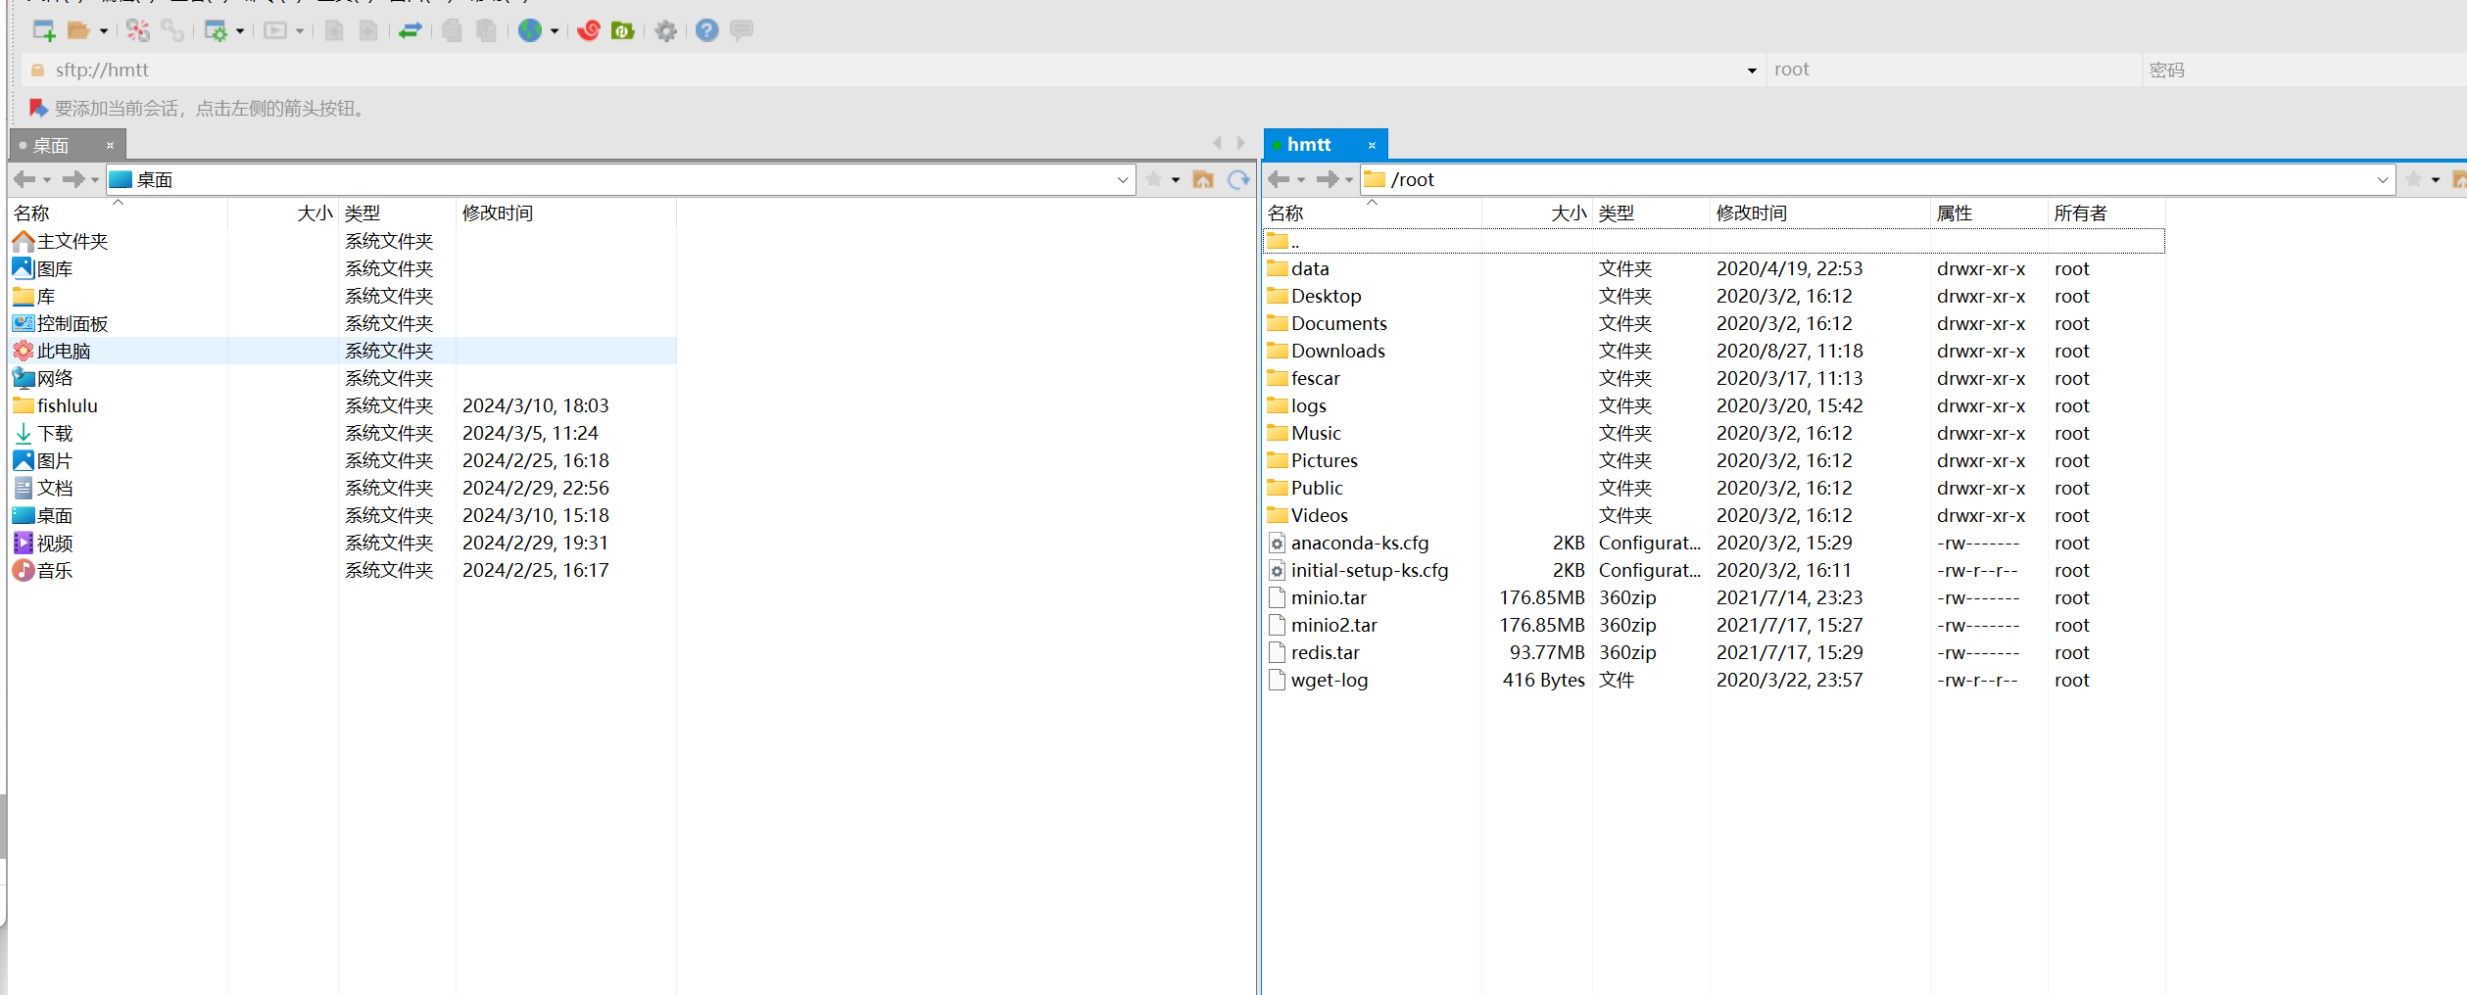Click the green-blue synchronize arrows icon
This screenshot has width=2467, height=995.
[411, 30]
